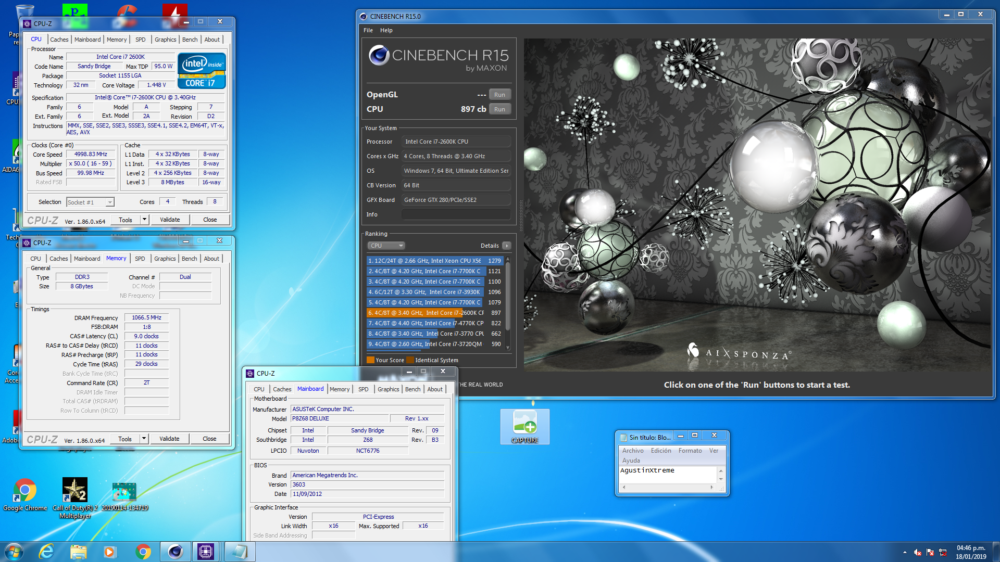
Task: Click Validate in the CPU tab window
Action: [x=170, y=220]
